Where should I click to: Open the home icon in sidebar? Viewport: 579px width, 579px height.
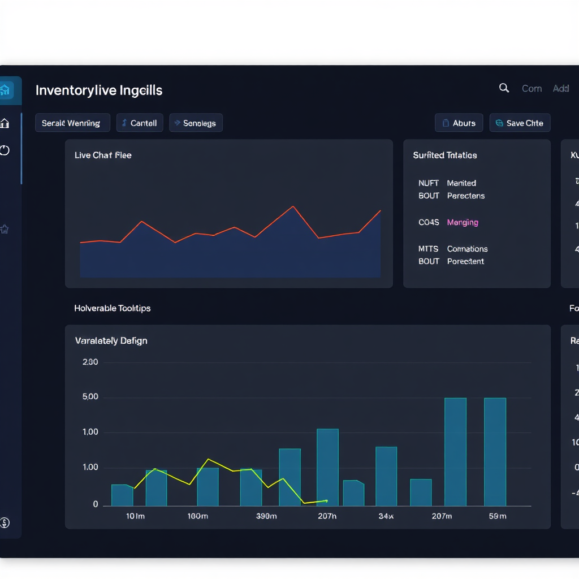tap(5, 123)
